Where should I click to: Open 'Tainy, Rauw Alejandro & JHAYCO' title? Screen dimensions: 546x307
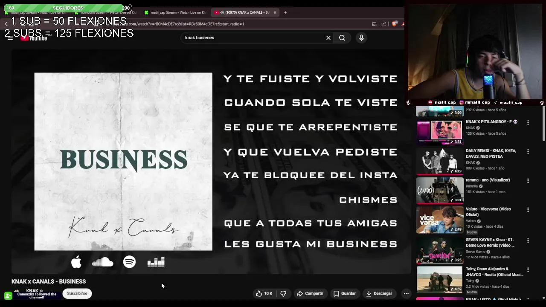coord(494,272)
